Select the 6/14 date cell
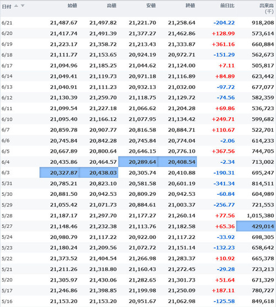The image size is (276, 307). coord(7,76)
